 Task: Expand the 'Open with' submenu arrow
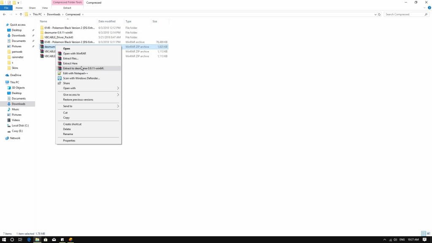tap(118, 88)
